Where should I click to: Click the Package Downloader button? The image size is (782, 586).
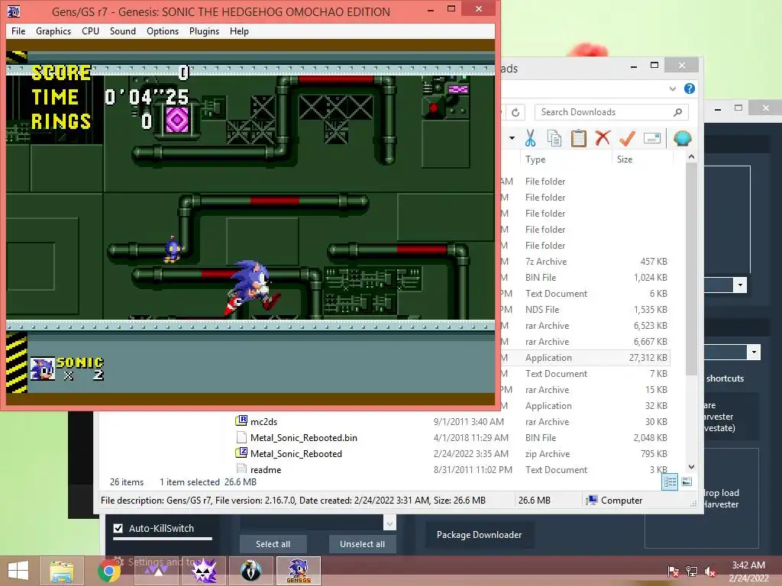480,535
